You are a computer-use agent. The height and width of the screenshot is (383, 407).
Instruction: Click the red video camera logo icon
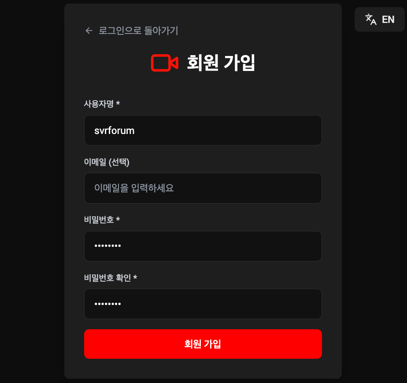(x=165, y=63)
